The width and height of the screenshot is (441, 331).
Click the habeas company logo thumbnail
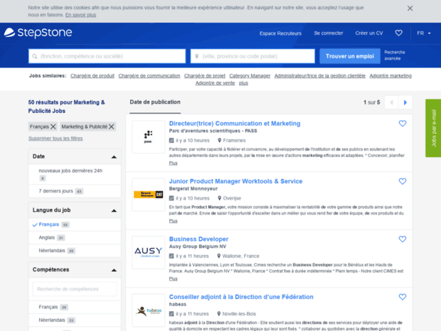tap(148, 310)
